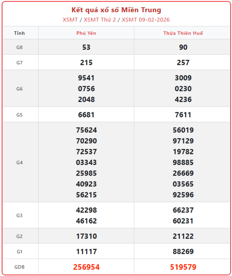Click Thừa Thiên Huế G1 result 88269
The height and width of the screenshot is (276, 232).
coord(183,251)
